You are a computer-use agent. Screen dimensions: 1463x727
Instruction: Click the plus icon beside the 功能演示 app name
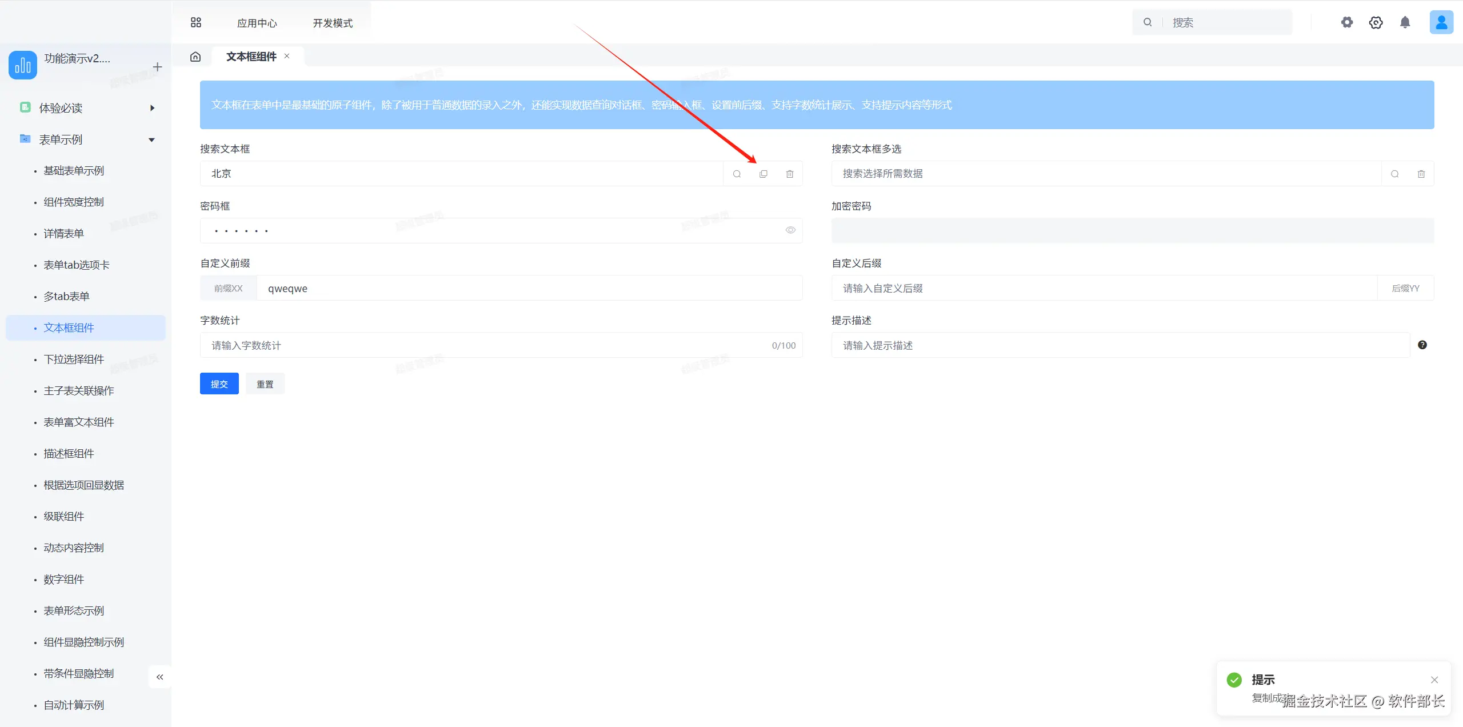tap(158, 67)
